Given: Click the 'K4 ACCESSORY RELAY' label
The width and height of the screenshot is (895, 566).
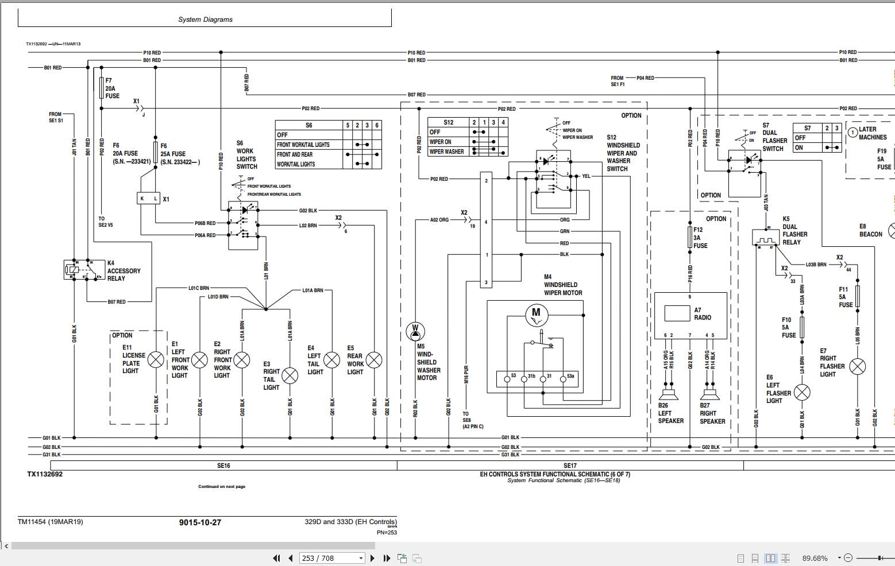Looking at the screenshot, I should coord(124,271).
